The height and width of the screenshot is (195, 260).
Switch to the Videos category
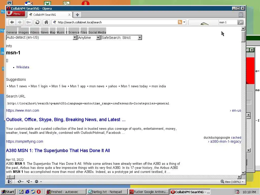35,32
